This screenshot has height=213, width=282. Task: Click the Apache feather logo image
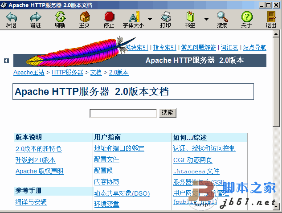(x=80, y=51)
